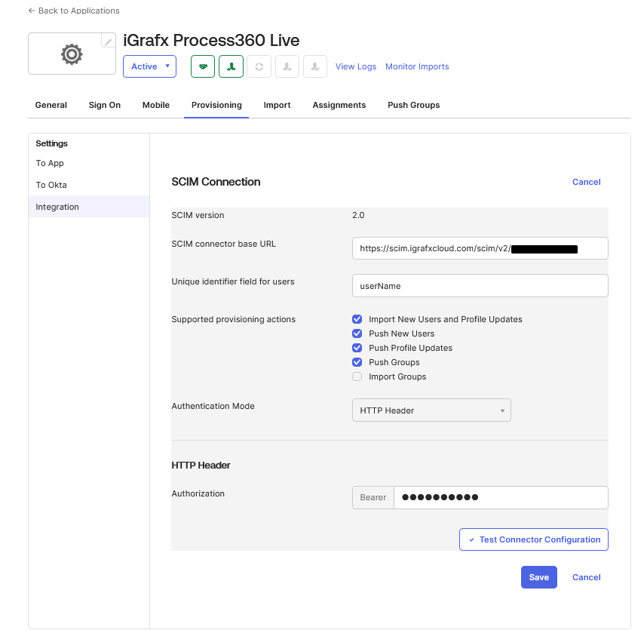Click the edit logo pencil icon

pyautogui.click(x=109, y=41)
